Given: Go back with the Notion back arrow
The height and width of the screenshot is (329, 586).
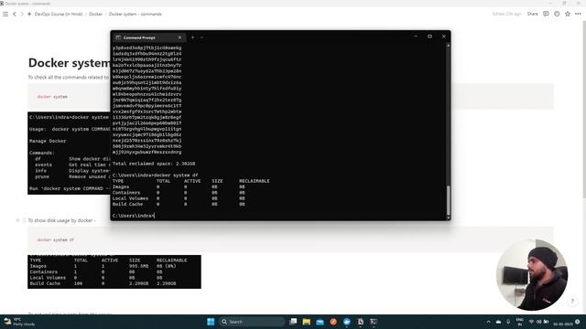Looking at the screenshot, I should tap(15, 14).
